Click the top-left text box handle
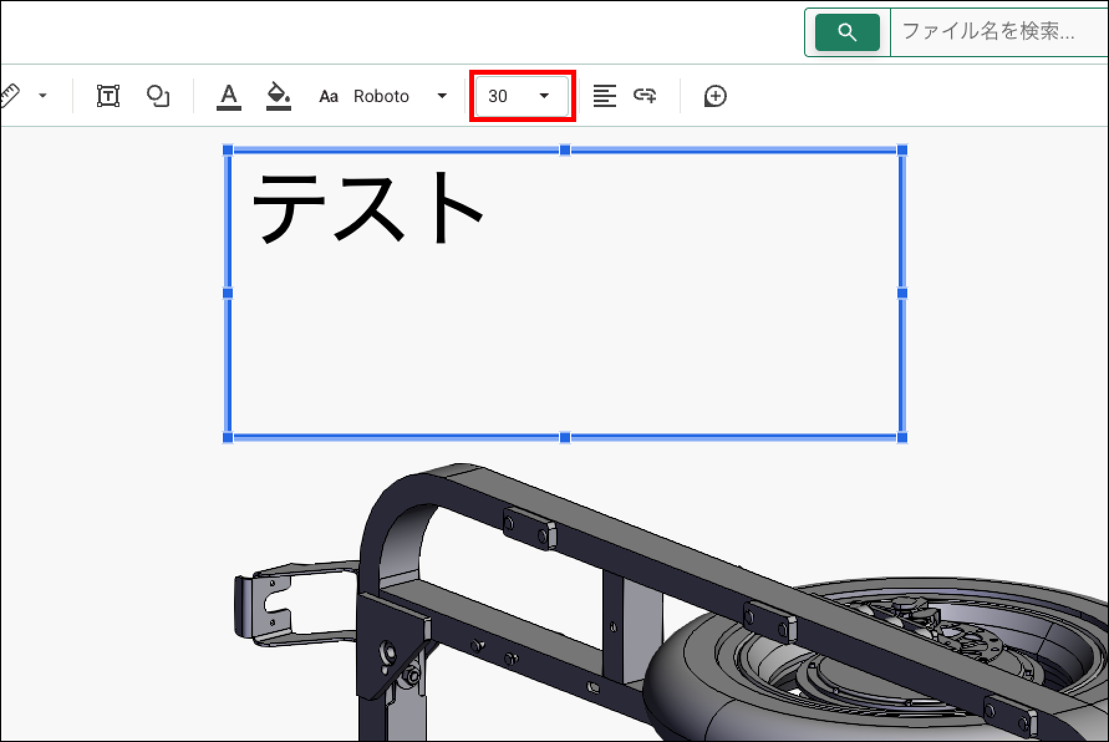This screenshot has height=742, width=1109. tap(228, 150)
